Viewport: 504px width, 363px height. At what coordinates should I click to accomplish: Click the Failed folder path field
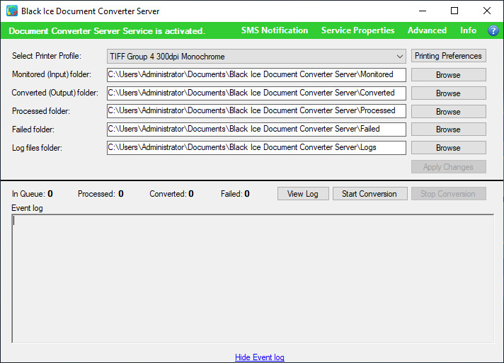256,129
